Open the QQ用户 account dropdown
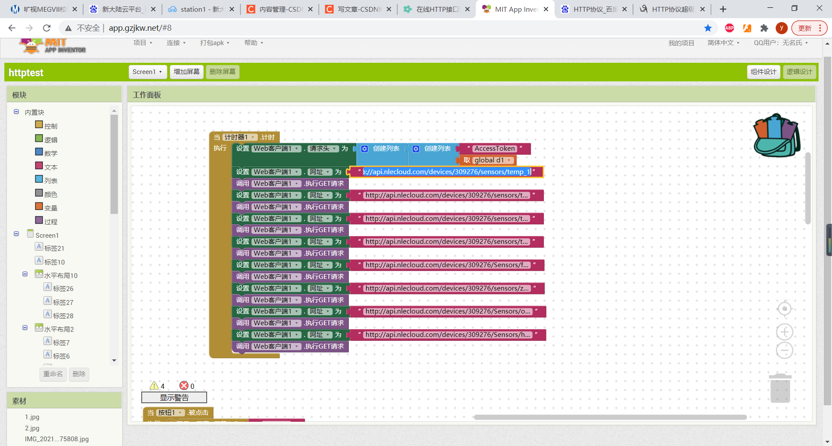Image resolution: width=832 pixels, height=446 pixels. pos(781,43)
